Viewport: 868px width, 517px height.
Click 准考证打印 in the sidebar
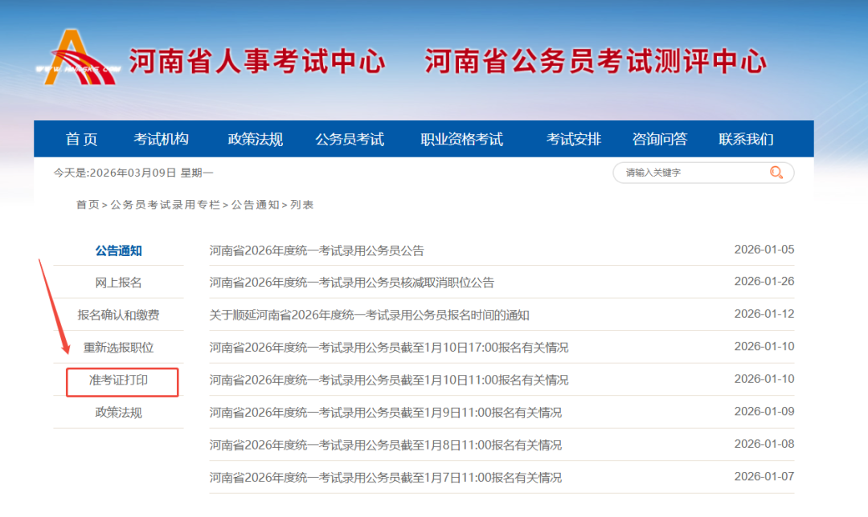coord(121,381)
